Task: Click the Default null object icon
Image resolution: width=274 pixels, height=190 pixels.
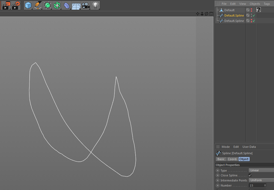Action: [221, 10]
